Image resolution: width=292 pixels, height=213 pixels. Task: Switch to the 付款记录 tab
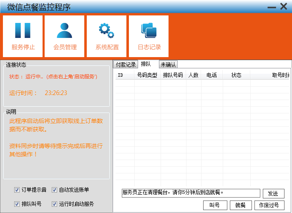coord(126,65)
